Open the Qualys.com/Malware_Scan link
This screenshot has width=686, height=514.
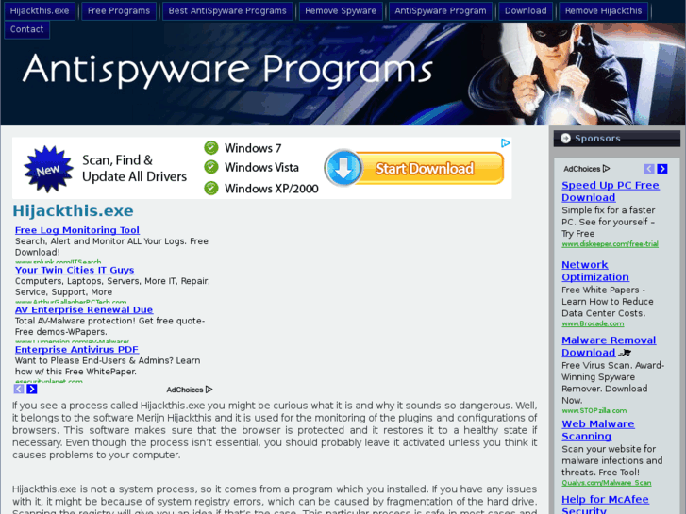(607, 483)
